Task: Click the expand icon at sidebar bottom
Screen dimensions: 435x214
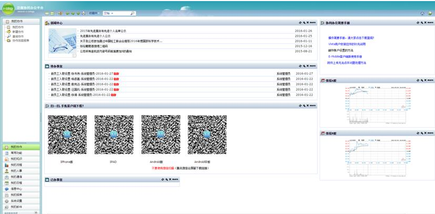Action: pyautogui.click(x=36, y=212)
